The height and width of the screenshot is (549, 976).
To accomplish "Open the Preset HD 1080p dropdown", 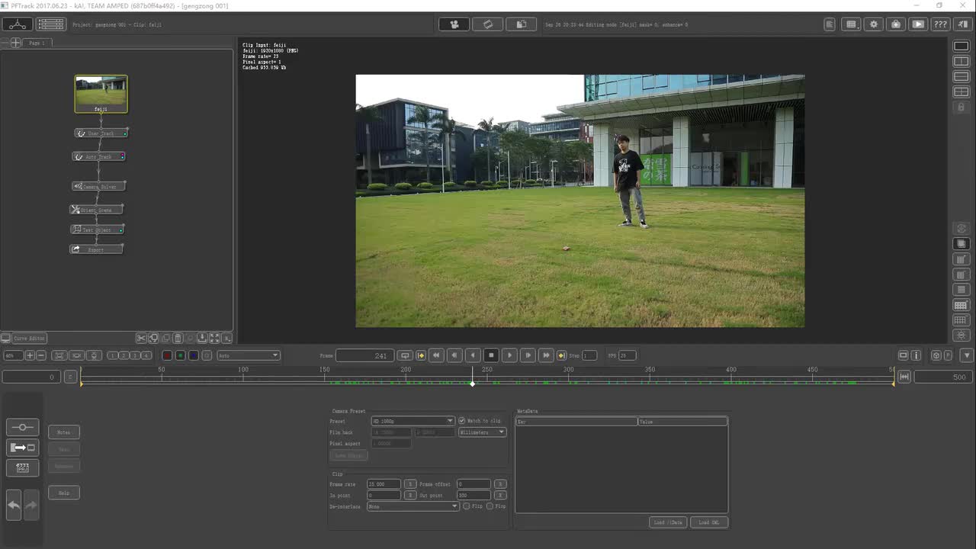I will [412, 421].
